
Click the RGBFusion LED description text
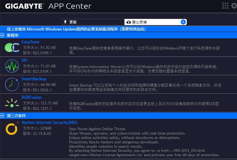click(144, 106)
